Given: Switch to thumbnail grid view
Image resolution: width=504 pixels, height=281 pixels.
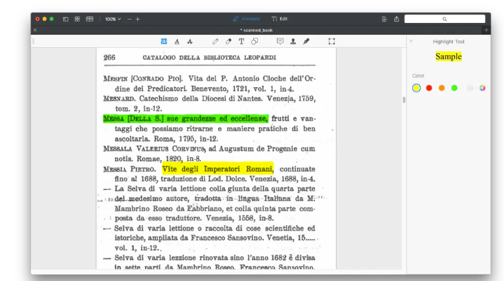Looking at the screenshot, I should click(x=77, y=19).
